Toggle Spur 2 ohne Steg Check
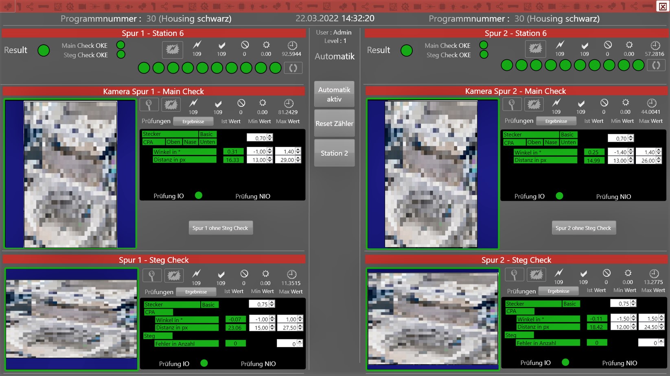The height and width of the screenshot is (376, 670). coord(583,228)
